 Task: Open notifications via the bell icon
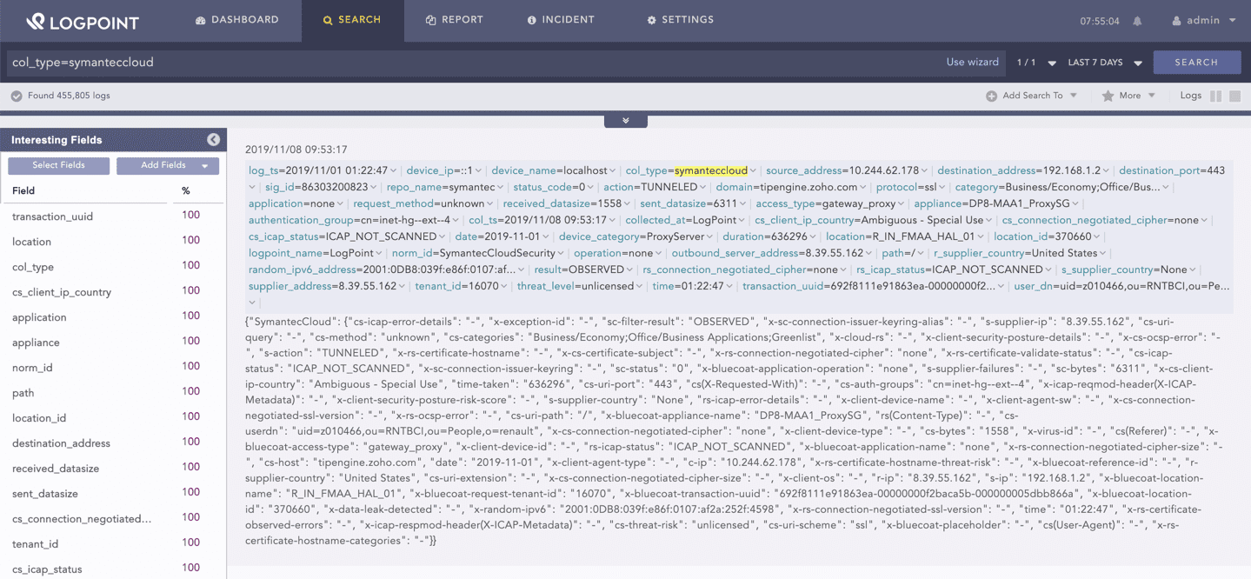coord(1138,19)
